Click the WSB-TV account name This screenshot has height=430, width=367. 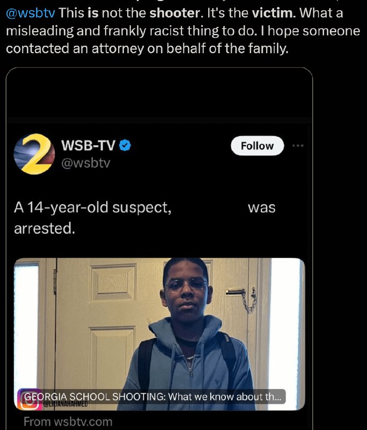click(x=88, y=145)
